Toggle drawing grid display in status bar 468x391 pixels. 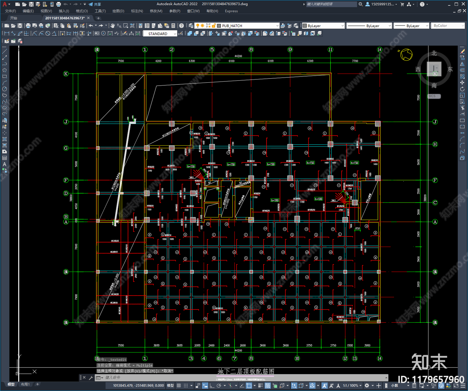(179, 385)
